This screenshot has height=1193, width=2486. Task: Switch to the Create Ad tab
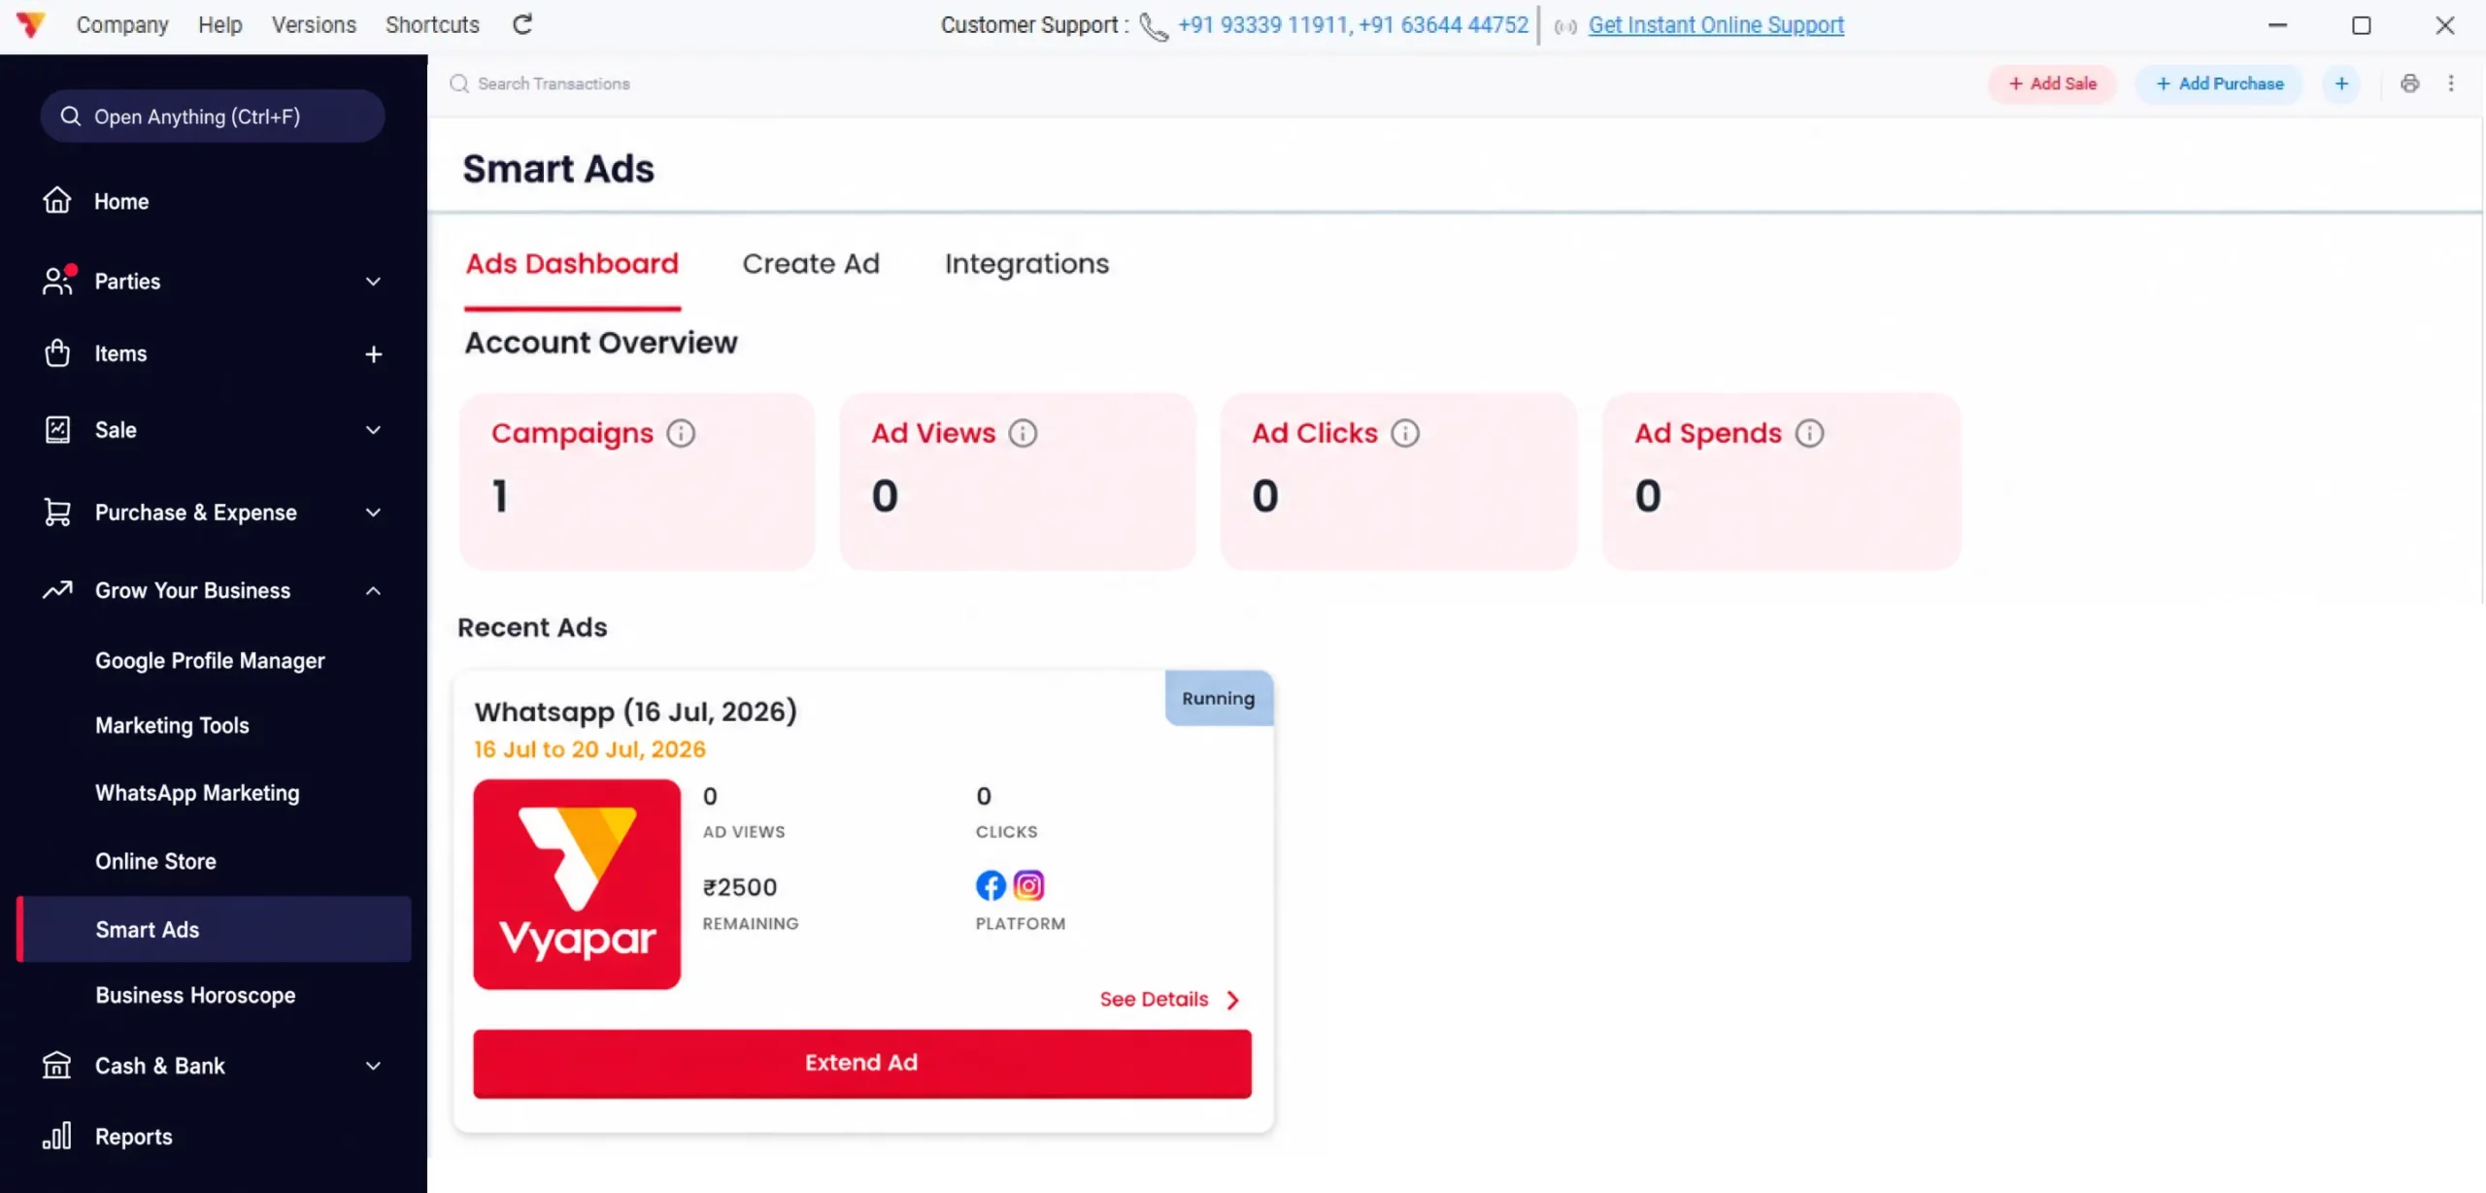[811, 264]
